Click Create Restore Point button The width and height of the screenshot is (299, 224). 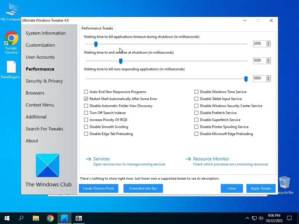[98, 188]
